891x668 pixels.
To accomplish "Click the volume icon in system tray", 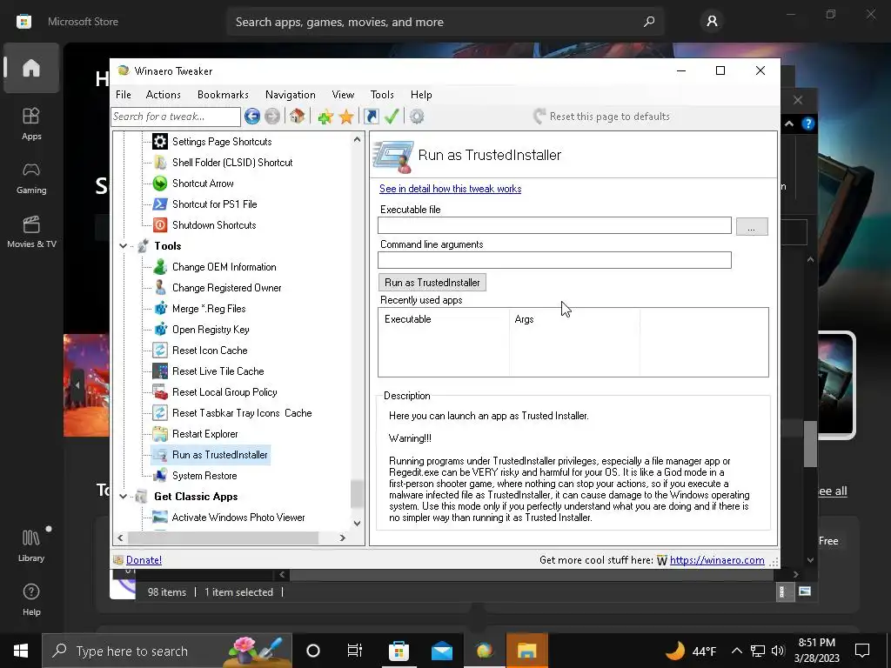I will pyautogui.click(x=778, y=651).
